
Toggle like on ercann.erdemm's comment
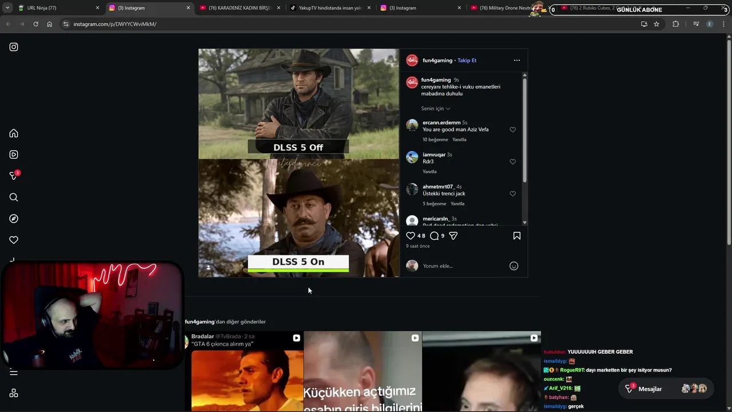(512, 130)
